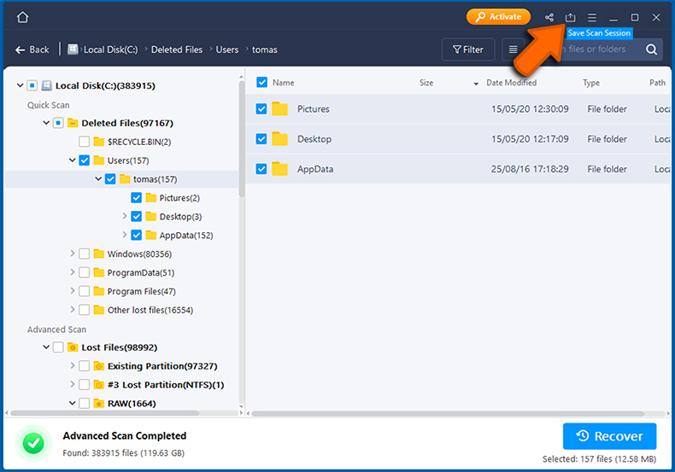Viewport: 675px width, 472px height.
Task: Go to the home screen icon
Action: (x=22, y=17)
